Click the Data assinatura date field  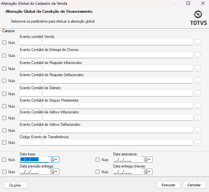click(127, 160)
